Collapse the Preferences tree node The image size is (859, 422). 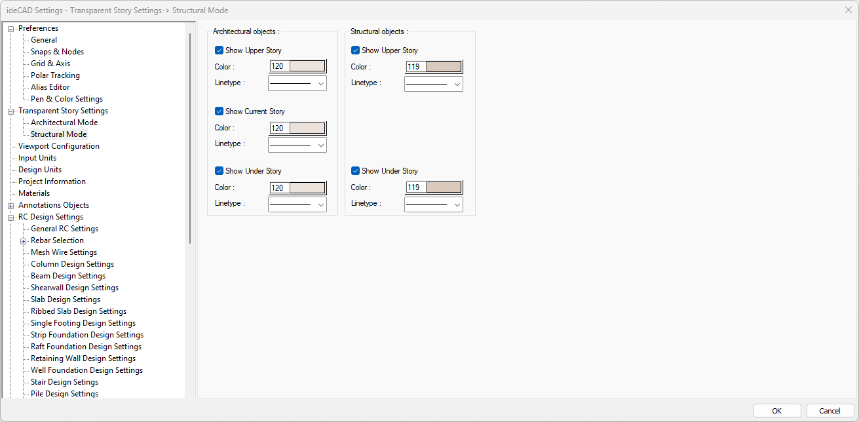pyautogui.click(x=10, y=28)
